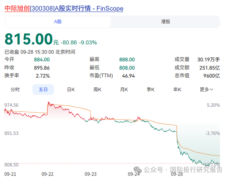Image resolution: width=230 pixels, height=179 pixels.
Task: Click the 成交量 value 30.19万手
Action: pyautogui.click(x=209, y=60)
